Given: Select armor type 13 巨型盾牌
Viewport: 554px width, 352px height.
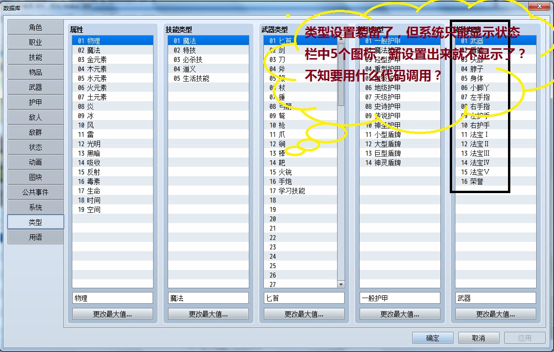Looking at the screenshot, I should [x=400, y=153].
